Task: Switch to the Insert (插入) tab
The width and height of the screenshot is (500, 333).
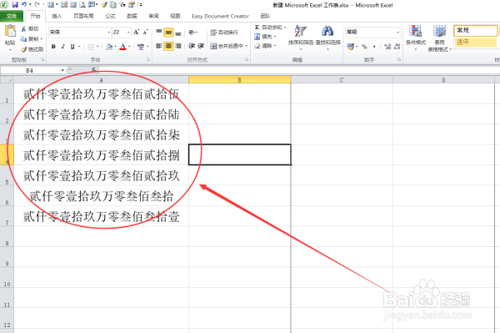Action: [x=57, y=16]
